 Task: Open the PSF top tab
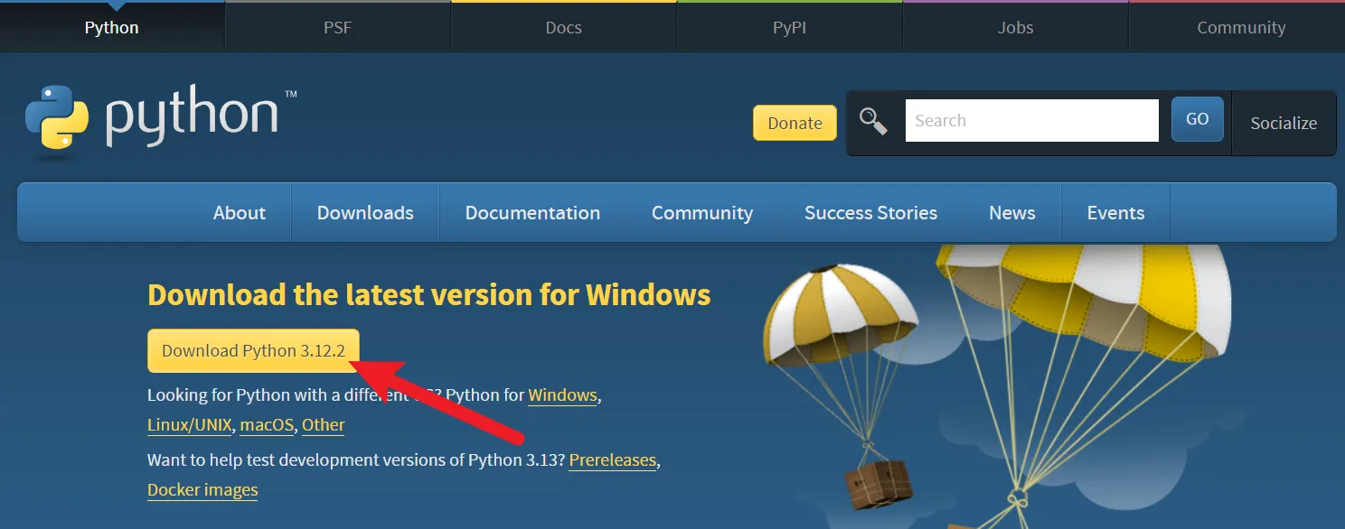(x=337, y=27)
